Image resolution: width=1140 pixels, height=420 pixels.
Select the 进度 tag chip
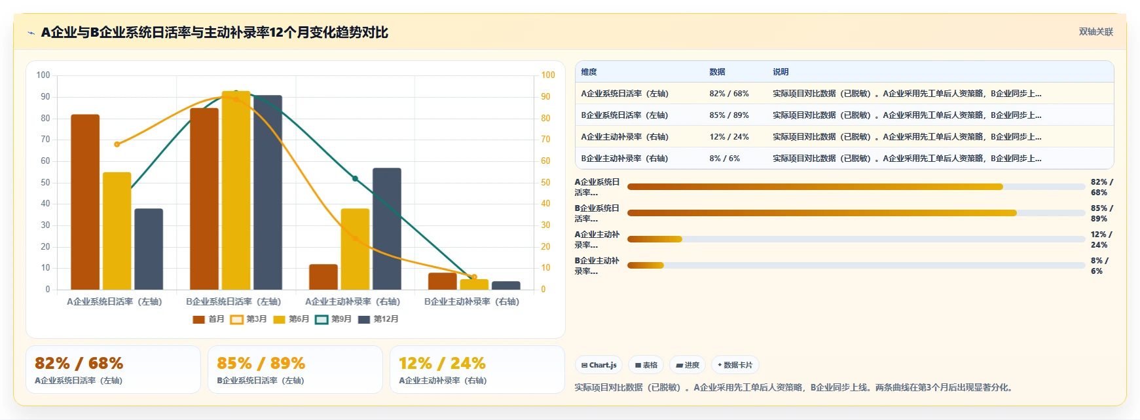click(688, 365)
